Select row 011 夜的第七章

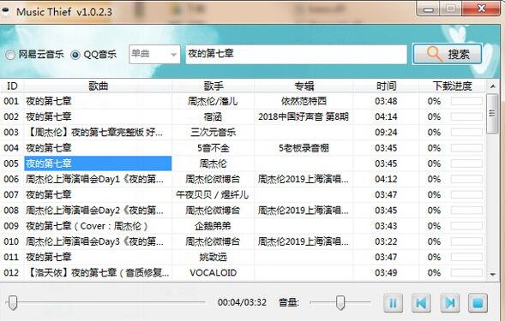243,257
